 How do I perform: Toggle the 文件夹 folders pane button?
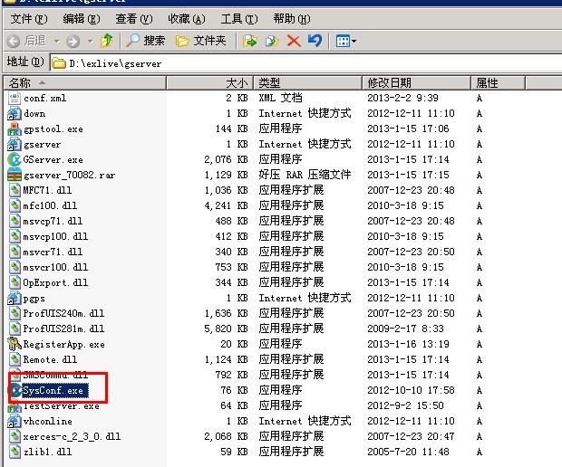click(x=200, y=41)
